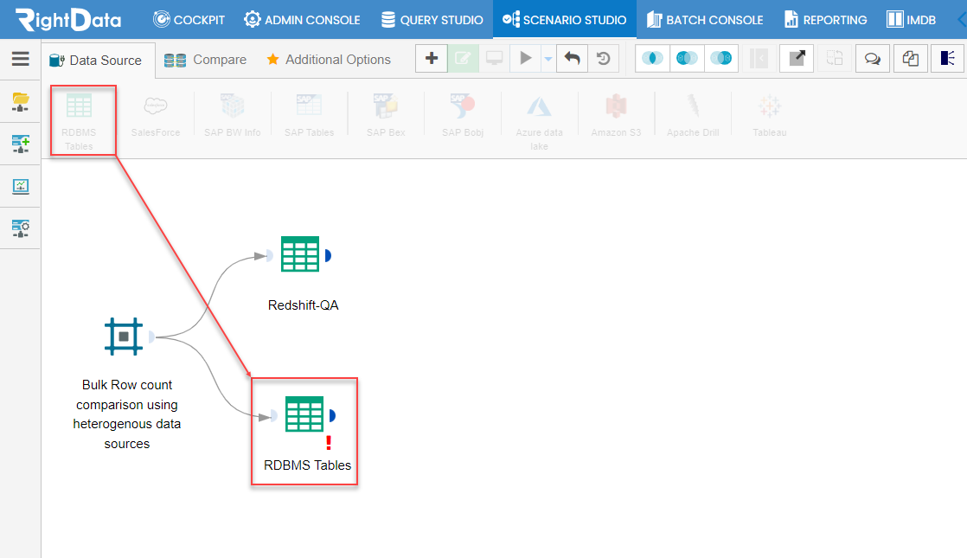Image resolution: width=967 pixels, height=558 pixels.
Task: Select the SAP Tables data source
Action: (x=309, y=116)
